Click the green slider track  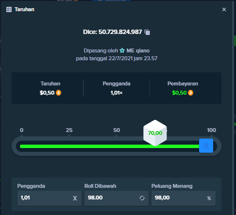pyautogui.click(x=109, y=147)
